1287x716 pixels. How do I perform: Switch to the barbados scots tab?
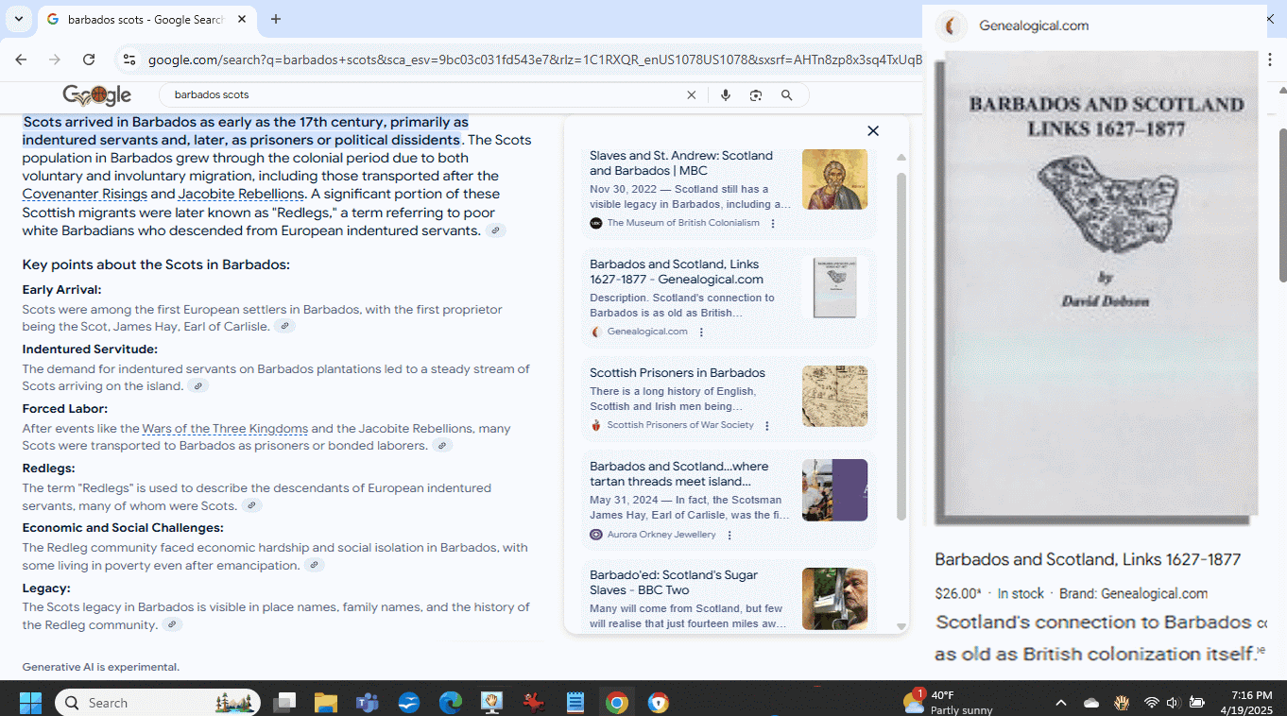142,19
